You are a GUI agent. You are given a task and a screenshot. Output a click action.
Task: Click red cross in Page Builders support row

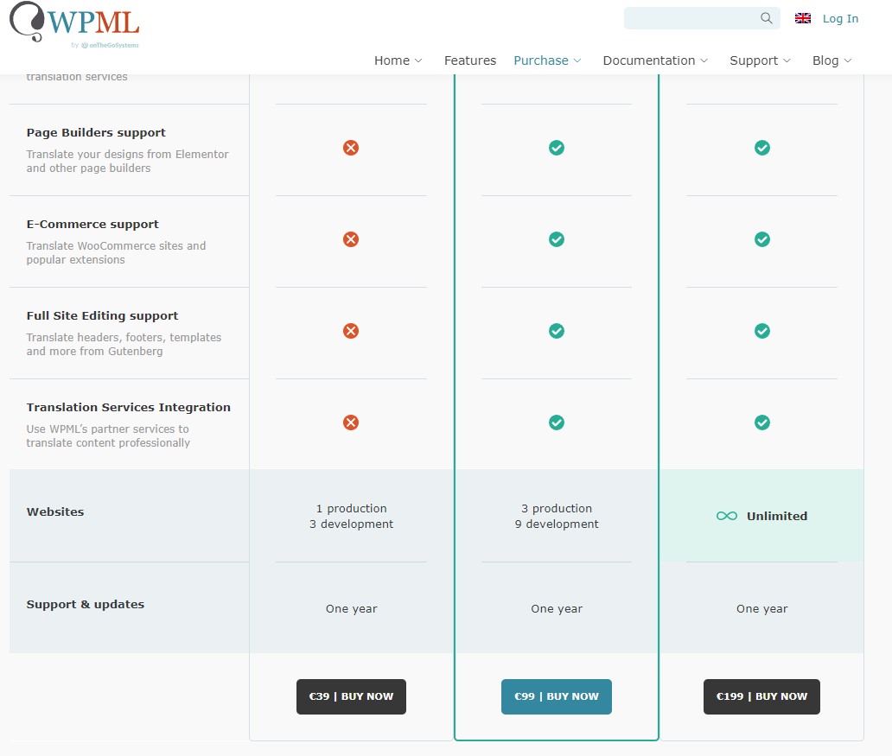pos(351,148)
